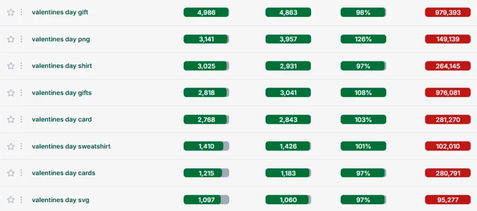Click the 4,986 value bar

[x=206, y=13]
